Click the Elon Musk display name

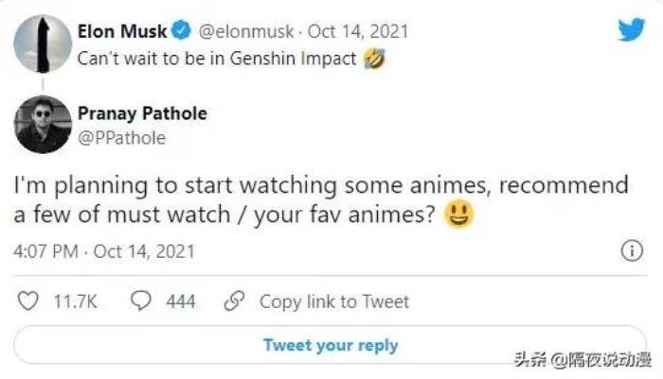pyautogui.click(x=121, y=32)
